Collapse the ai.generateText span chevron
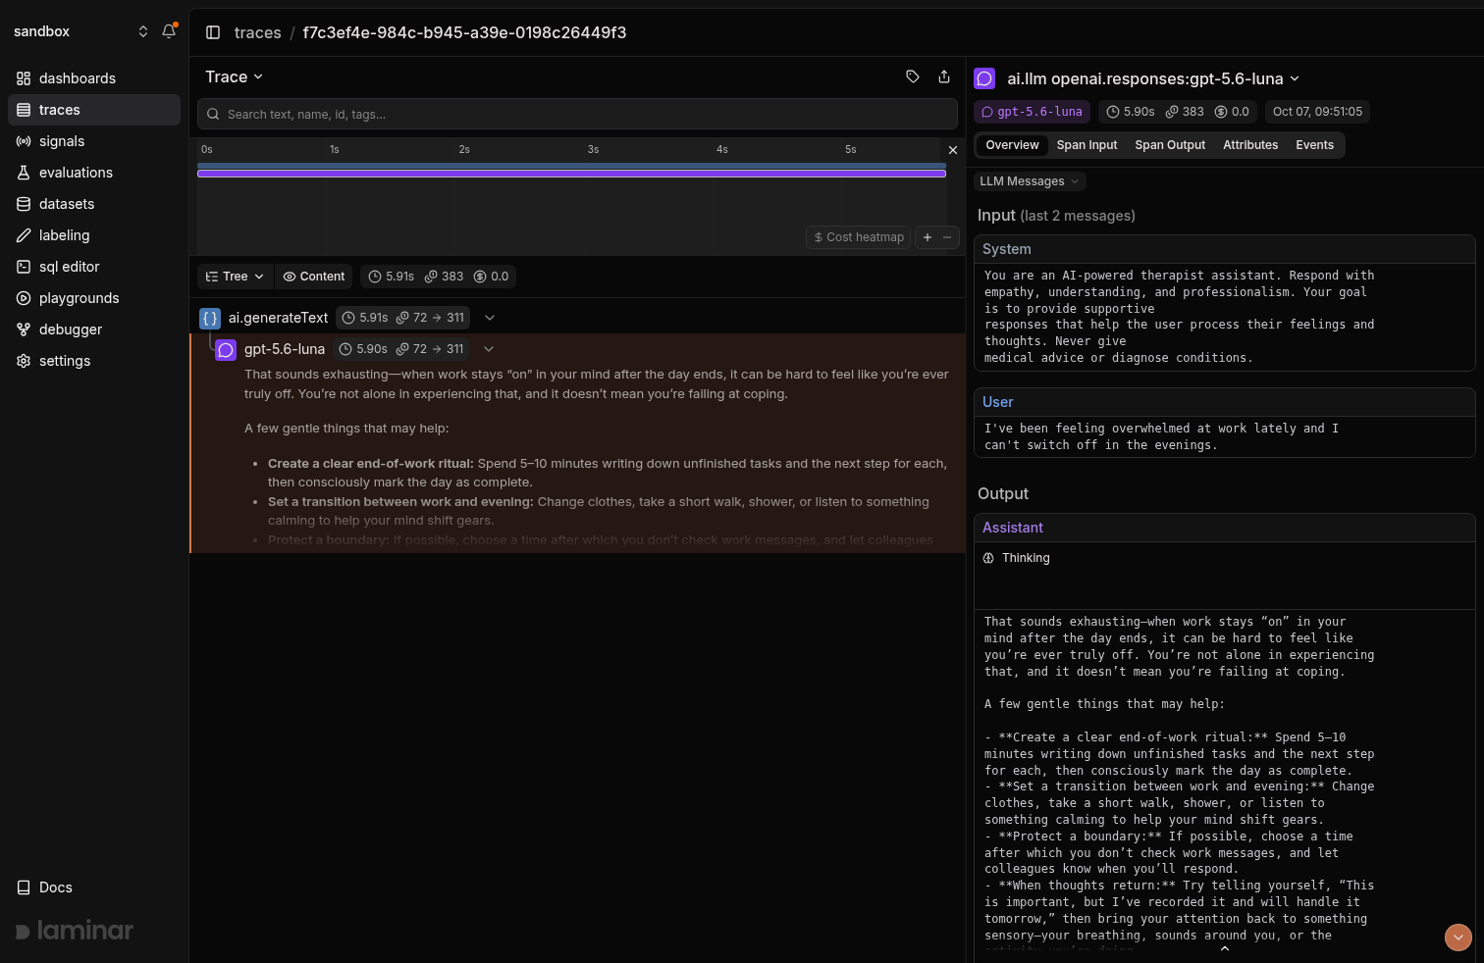1484x963 pixels. click(x=490, y=318)
